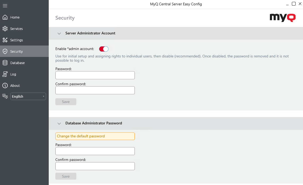Screen dimensions: 303x185
Task: Navigate to the Security section in sidebar
Action: (16, 51)
